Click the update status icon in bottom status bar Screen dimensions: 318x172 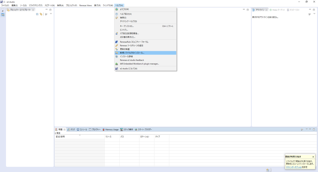tap(268, 170)
